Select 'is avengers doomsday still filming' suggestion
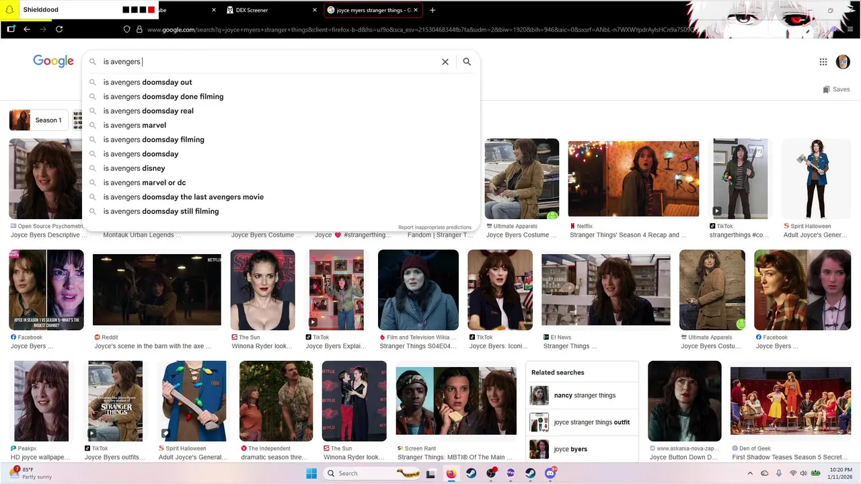The width and height of the screenshot is (861, 484). (281, 211)
